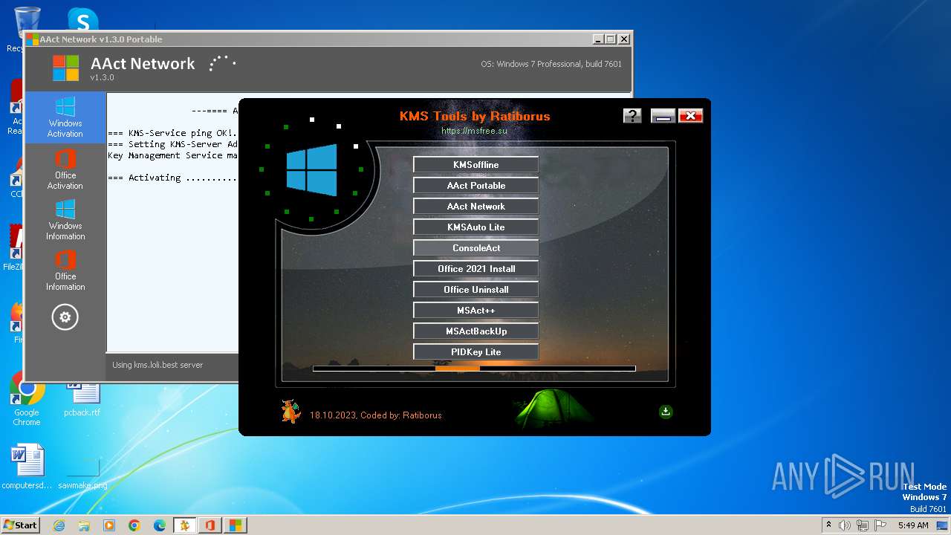Click the AAct Network colored logo
Image resolution: width=951 pixels, height=535 pixels.
click(65, 68)
